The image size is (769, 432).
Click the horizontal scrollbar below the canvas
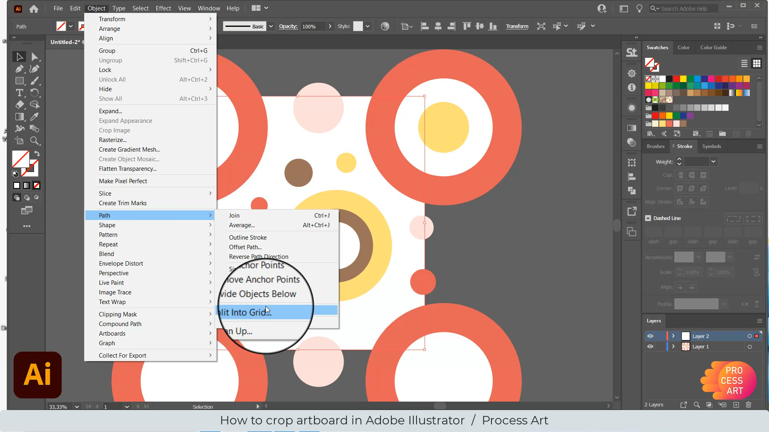point(439,406)
